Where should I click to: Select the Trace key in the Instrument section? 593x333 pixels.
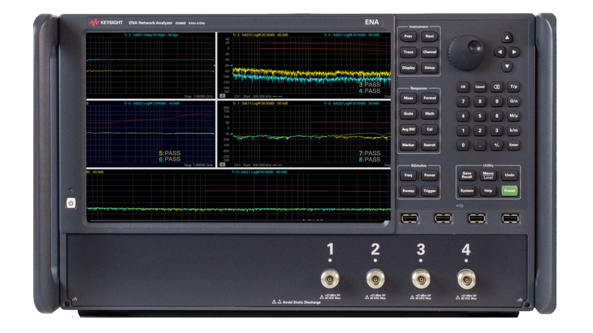pos(408,52)
